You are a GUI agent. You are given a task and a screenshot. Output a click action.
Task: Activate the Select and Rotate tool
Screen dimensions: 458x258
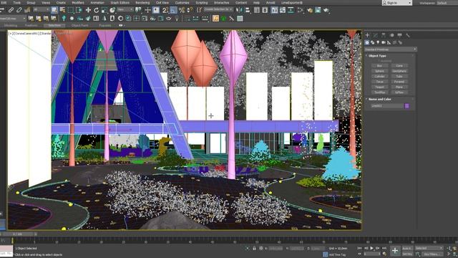[96, 10]
